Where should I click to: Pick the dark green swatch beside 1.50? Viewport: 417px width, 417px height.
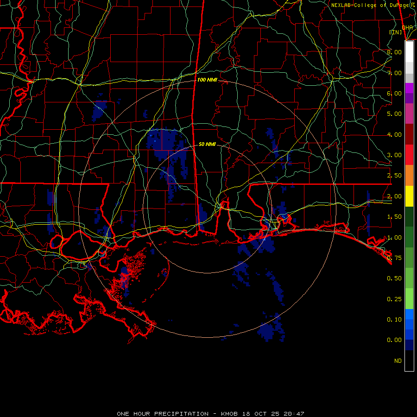click(x=409, y=217)
